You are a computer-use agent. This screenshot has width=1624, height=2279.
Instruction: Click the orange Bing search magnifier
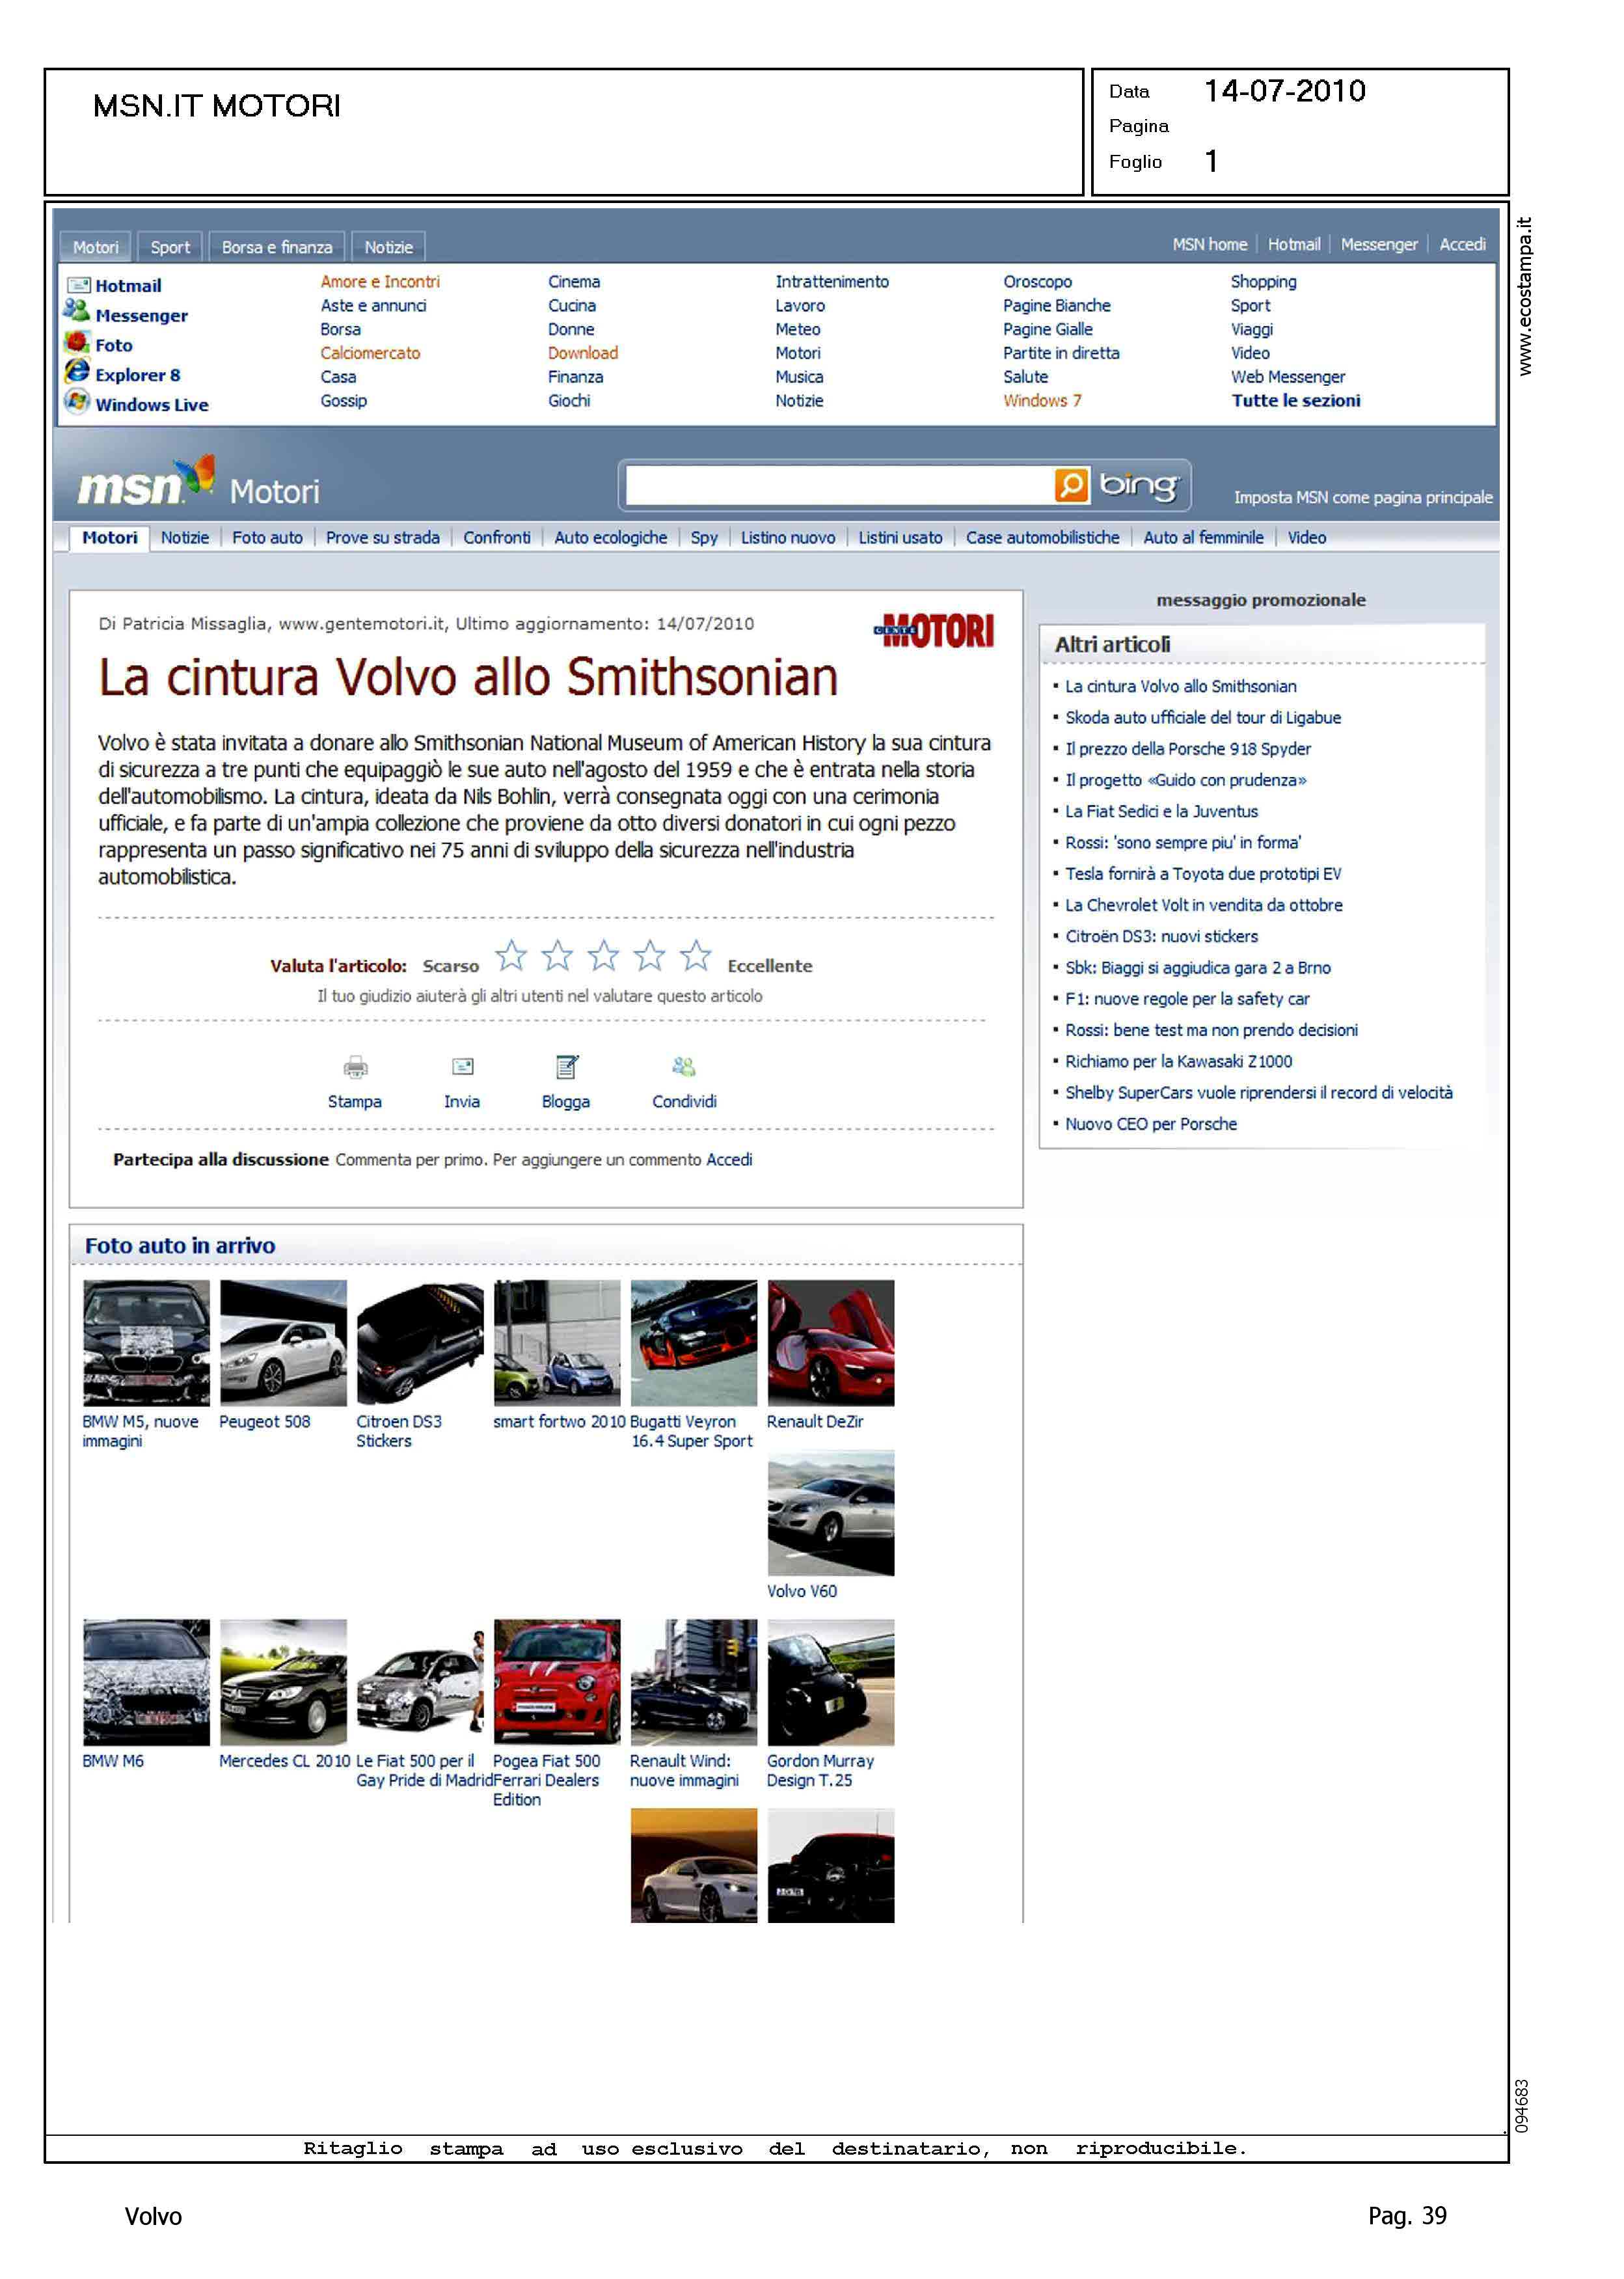[x=1070, y=485]
